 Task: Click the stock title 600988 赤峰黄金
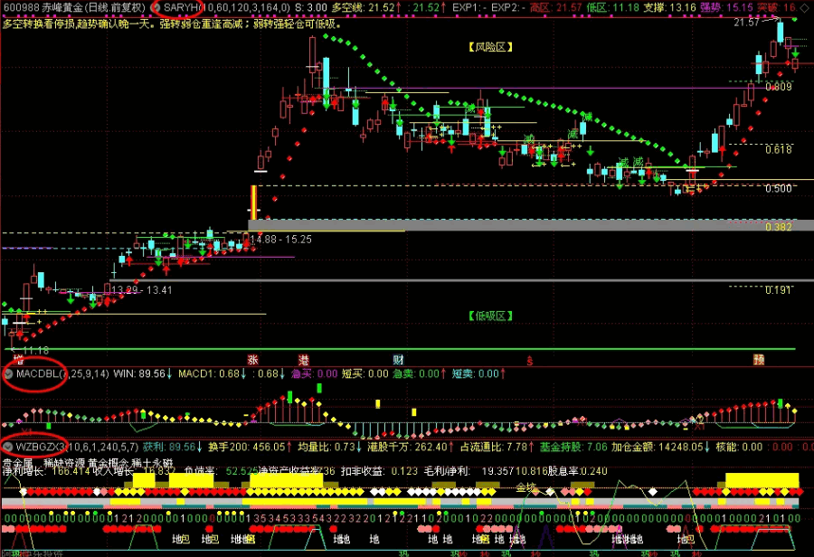point(42,8)
